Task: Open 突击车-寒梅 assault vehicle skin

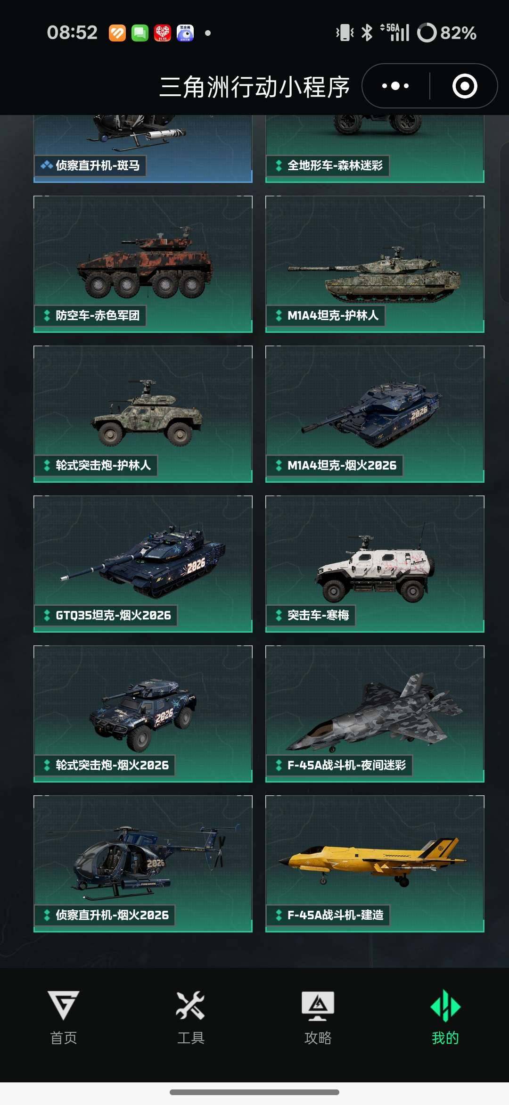Action: pyautogui.click(x=375, y=564)
